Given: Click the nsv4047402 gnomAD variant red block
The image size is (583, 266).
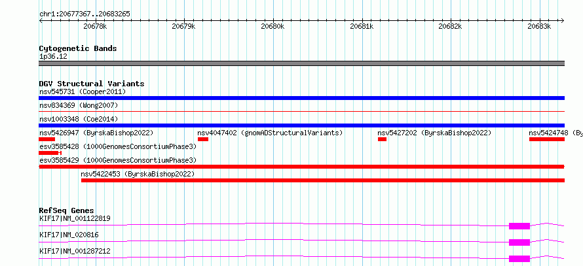Looking at the screenshot, I should pyautogui.click(x=203, y=139).
